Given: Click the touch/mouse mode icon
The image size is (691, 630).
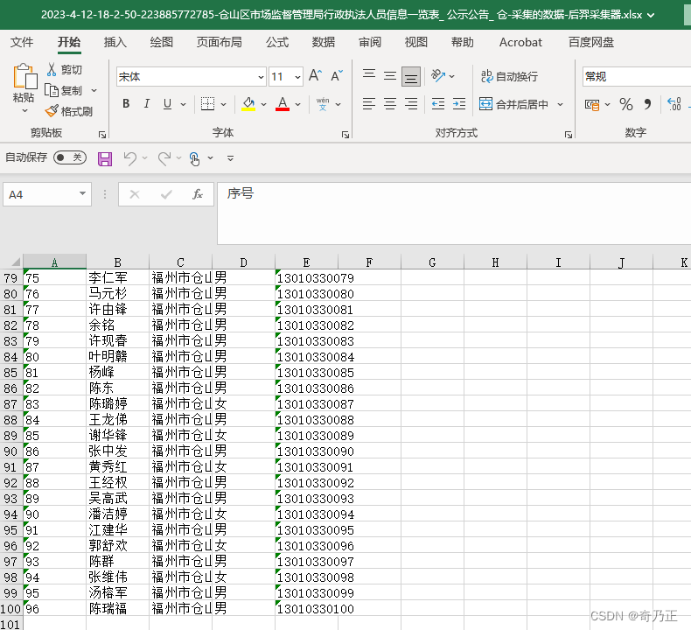Looking at the screenshot, I should click(194, 158).
